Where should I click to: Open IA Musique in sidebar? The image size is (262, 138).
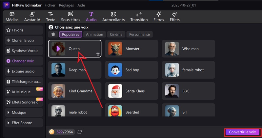pyautogui.click(x=24, y=92)
